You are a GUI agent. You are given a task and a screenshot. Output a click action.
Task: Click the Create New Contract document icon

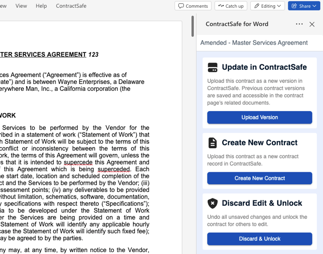click(213, 143)
